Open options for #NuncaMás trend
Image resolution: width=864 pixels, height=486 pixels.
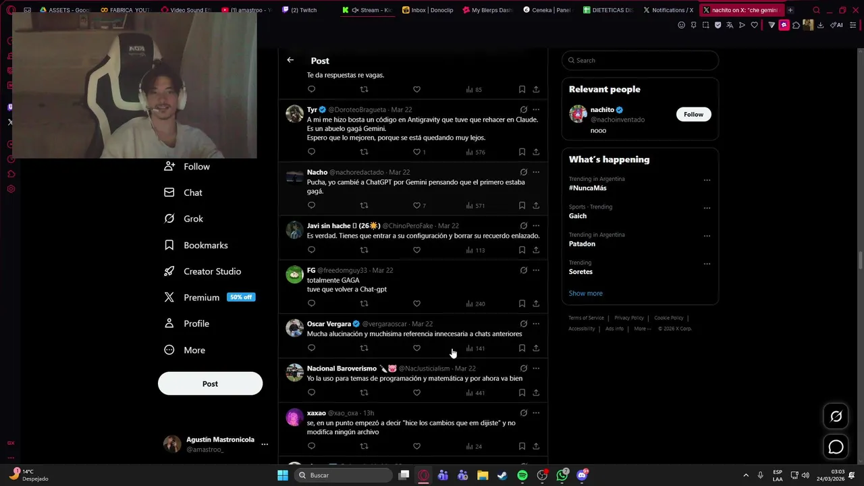707,180
